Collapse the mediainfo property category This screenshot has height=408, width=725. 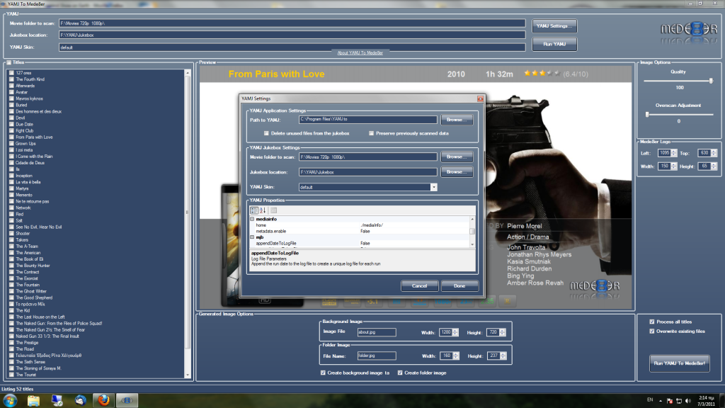click(x=252, y=220)
